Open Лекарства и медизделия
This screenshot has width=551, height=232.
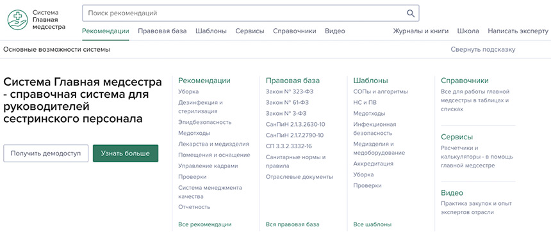click(213, 144)
